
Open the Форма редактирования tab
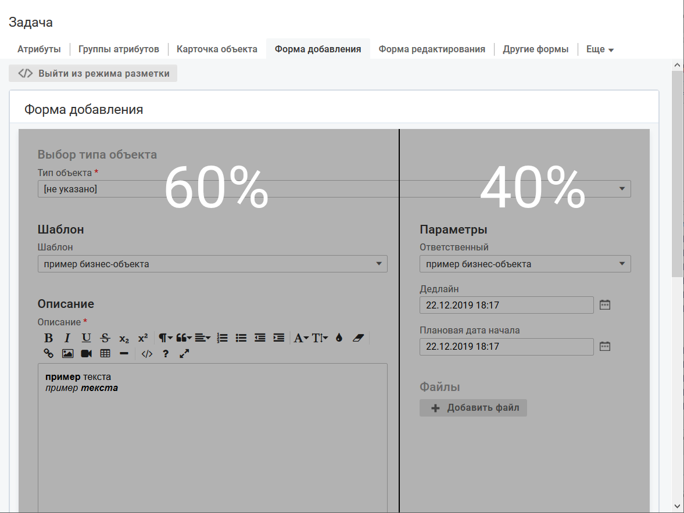tap(432, 49)
